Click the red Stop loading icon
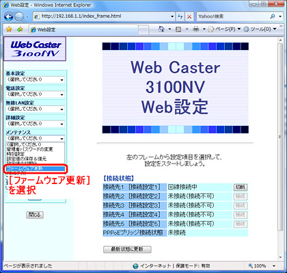This screenshot has width=287, height=273. pyautogui.click(x=189, y=16)
